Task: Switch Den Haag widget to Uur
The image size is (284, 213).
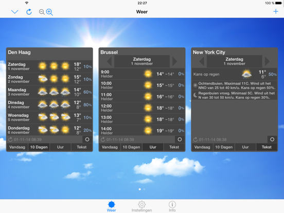Action: [x=60, y=147]
